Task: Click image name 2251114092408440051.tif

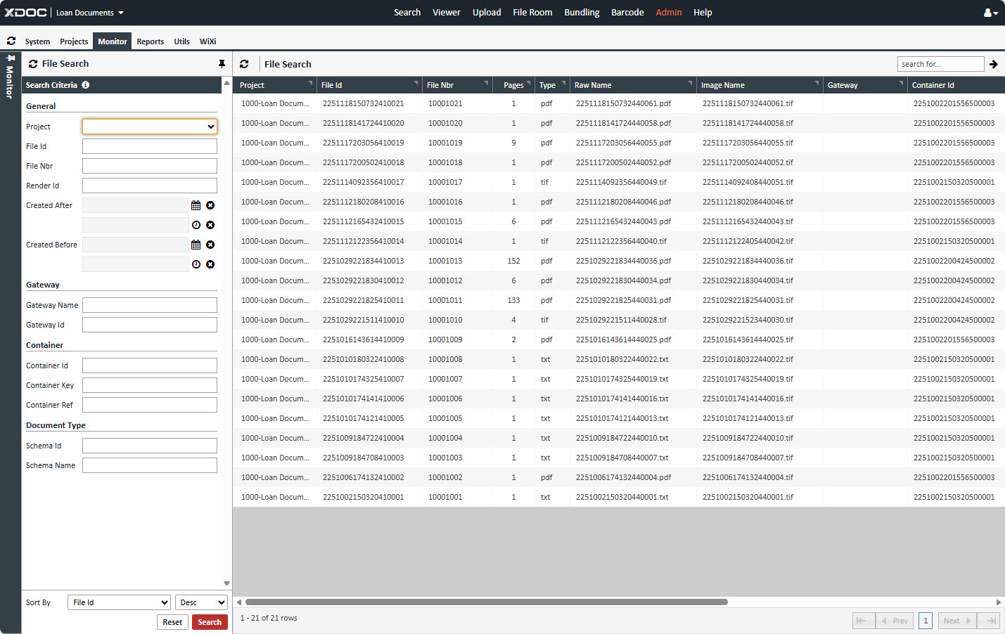Action: pos(748,182)
